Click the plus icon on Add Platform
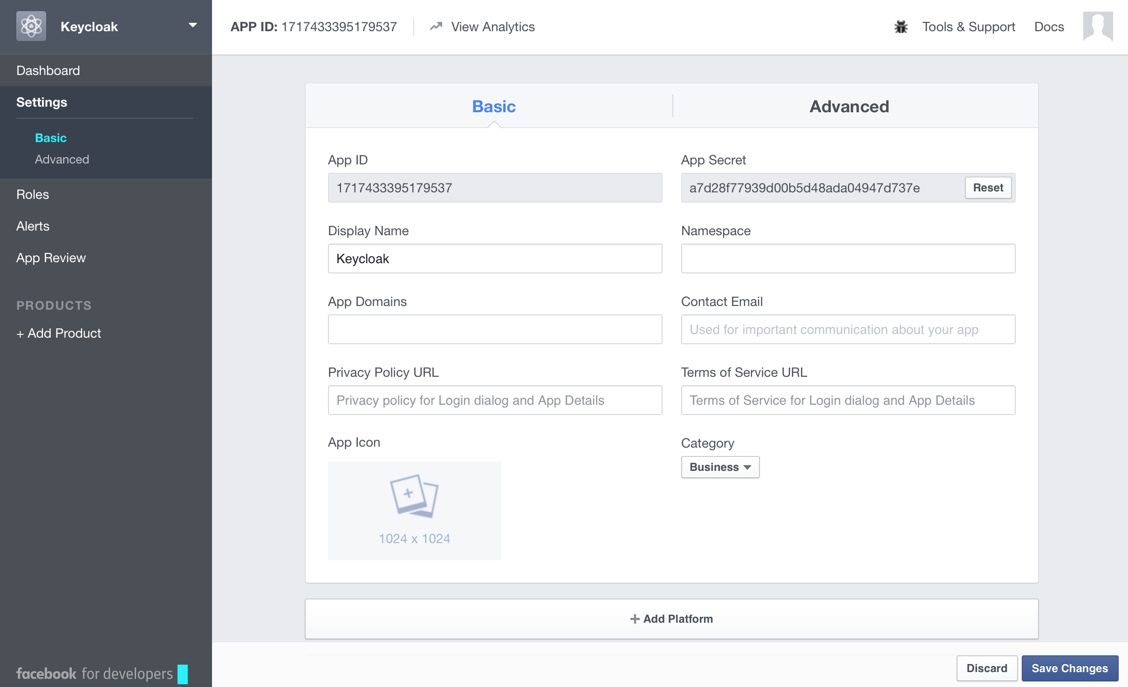 coord(635,619)
